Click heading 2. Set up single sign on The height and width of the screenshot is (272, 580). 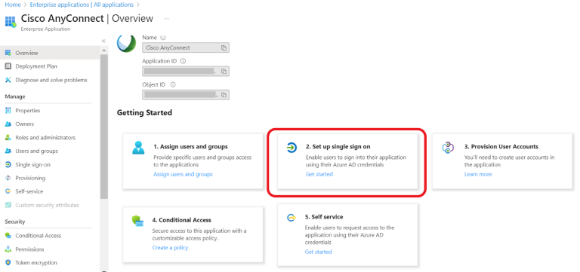click(x=338, y=146)
